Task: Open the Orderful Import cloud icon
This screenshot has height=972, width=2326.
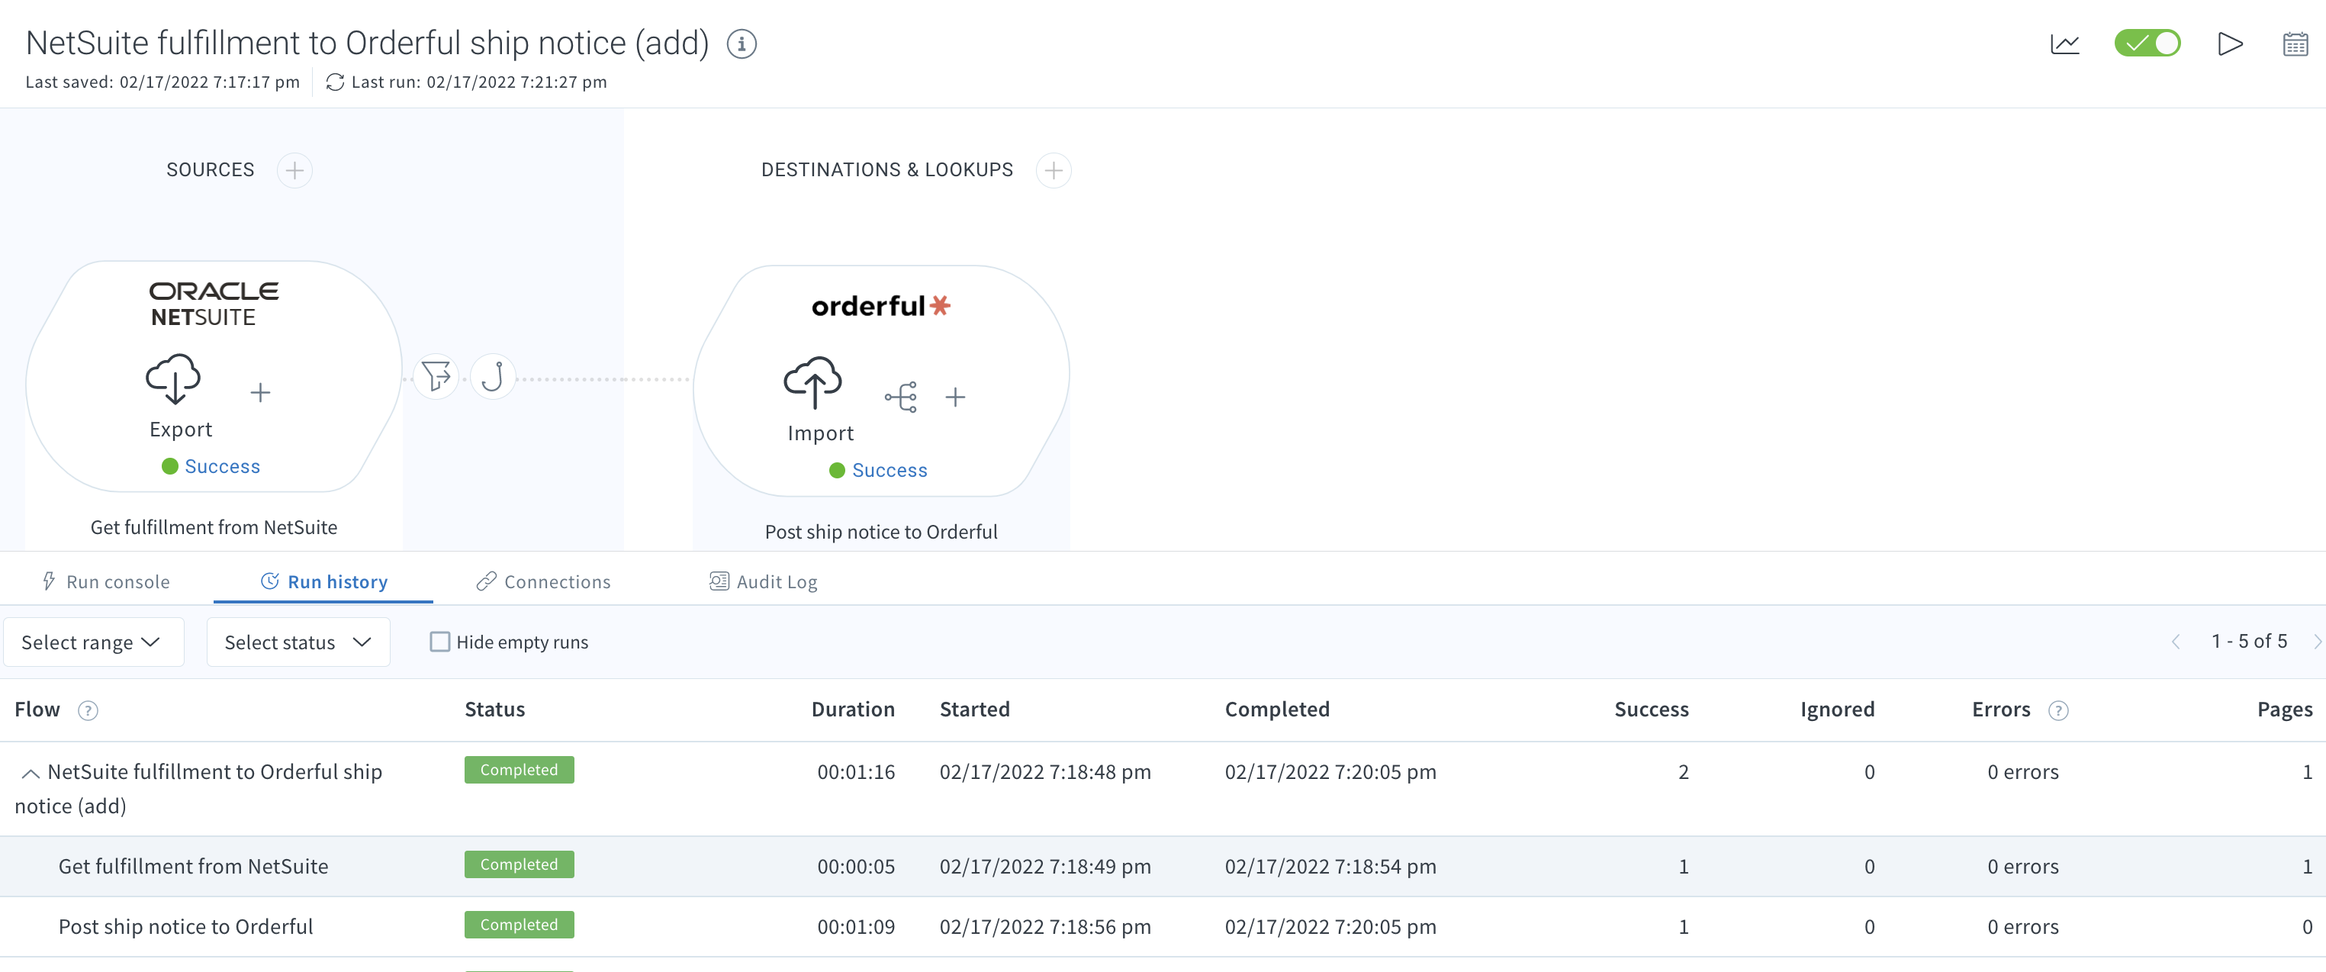Action: click(x=812, y=382)
